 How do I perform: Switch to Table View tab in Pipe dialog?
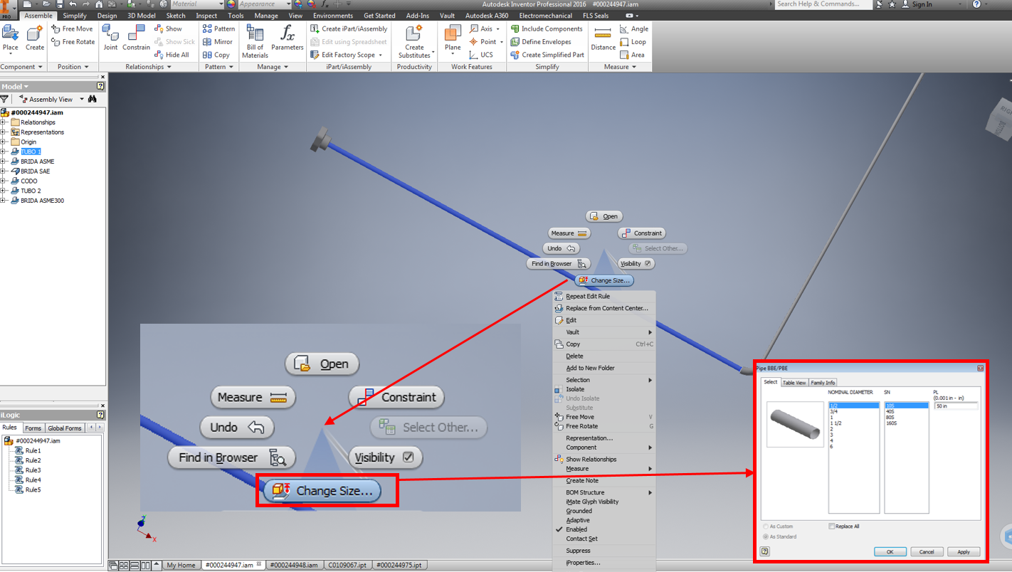794,383
